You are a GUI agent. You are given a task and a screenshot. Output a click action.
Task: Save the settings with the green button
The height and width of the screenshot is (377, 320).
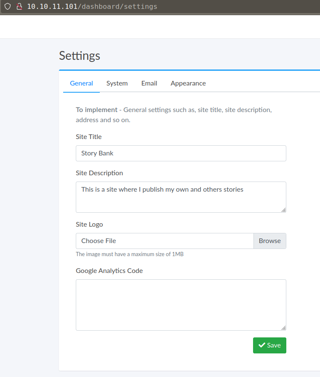[269, 345]
